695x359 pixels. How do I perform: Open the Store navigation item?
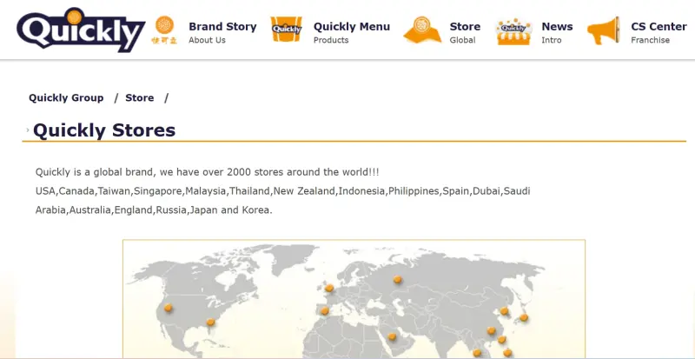pos(465,27)
